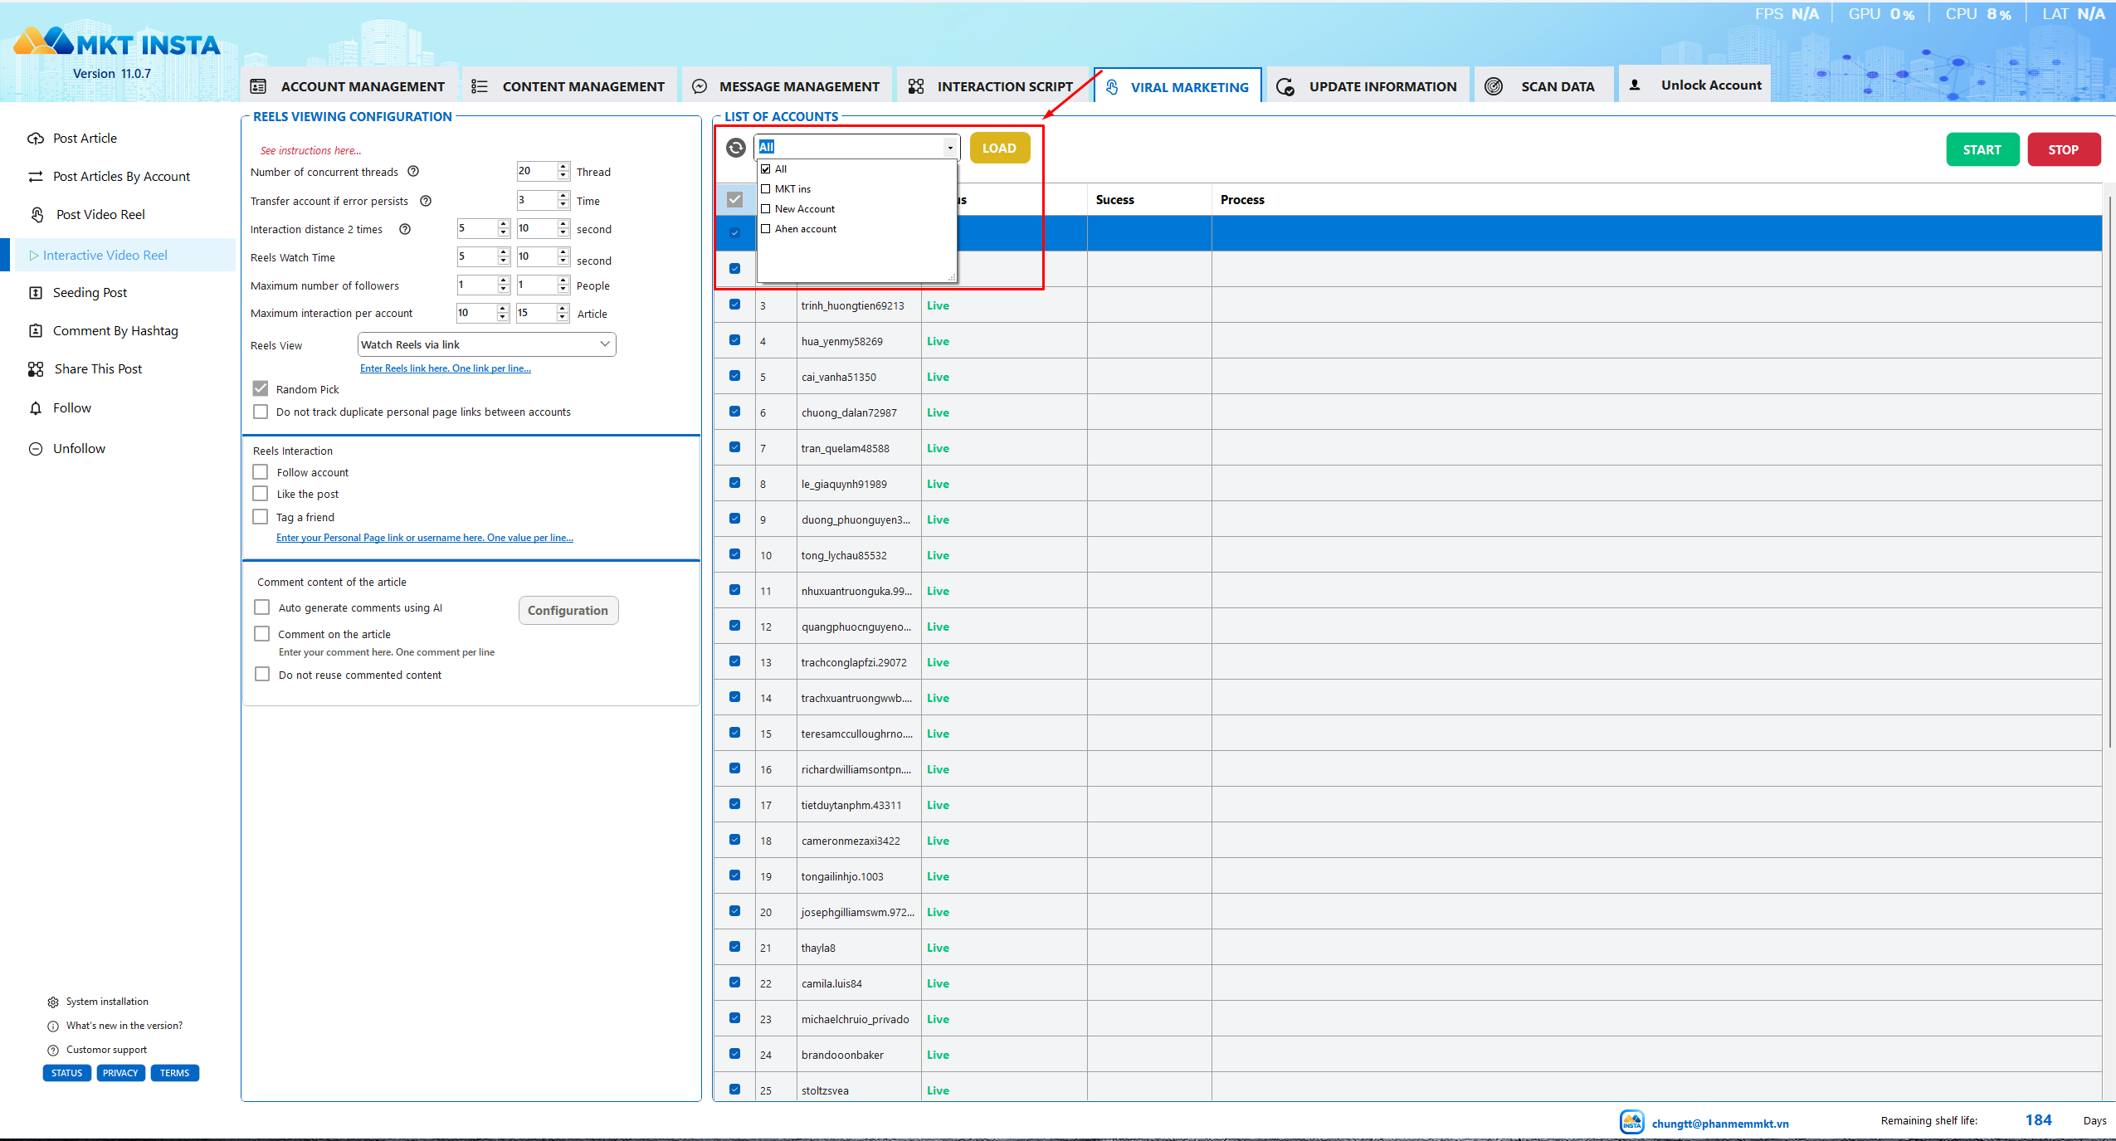2116x1141 pixels.
Task: Toggle the select-all accounts header checkbox
Action: pyautogui.click(x=734, y=199)
